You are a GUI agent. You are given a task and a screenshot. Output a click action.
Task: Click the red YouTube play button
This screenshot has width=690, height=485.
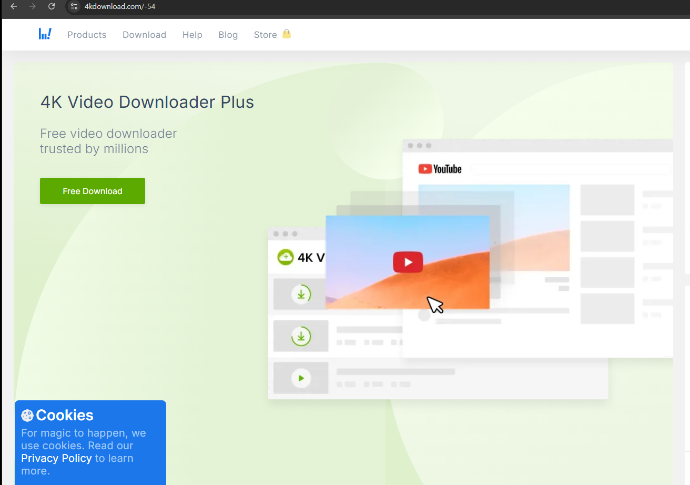pyautogui.click(x=408, y=262)
